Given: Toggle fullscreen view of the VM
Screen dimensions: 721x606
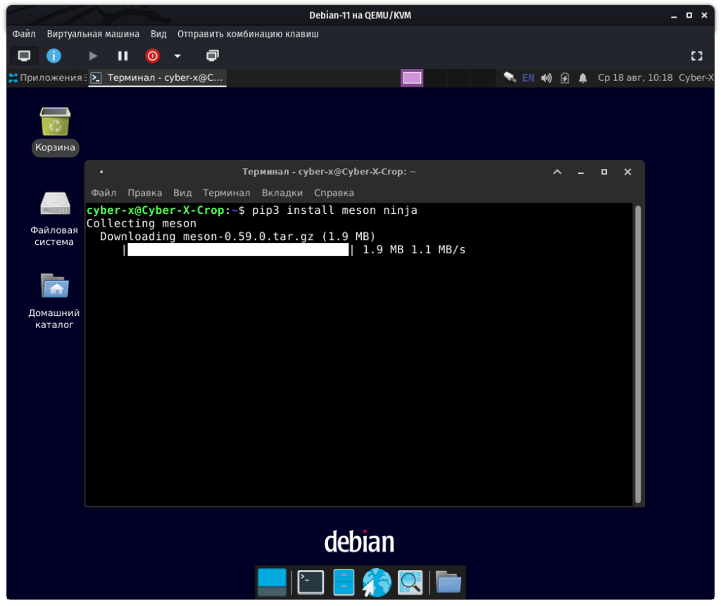Looking at the screenshot, I should (696, 56).
